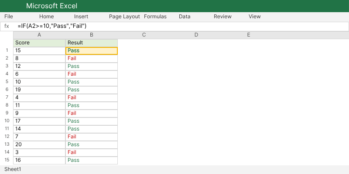Click the Fail result beside score 6
The width and height of the screenshot is (349, 174).
pyautogui.click(x=92, y=74)
